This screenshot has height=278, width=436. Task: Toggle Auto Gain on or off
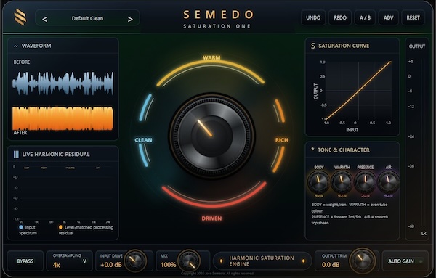pos(405,261)
